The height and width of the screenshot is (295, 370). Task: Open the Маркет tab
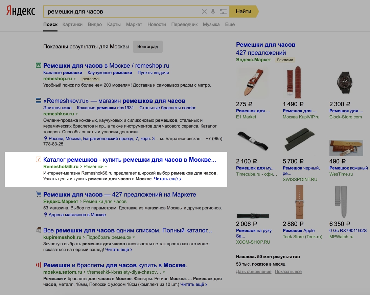pos(134,25)
